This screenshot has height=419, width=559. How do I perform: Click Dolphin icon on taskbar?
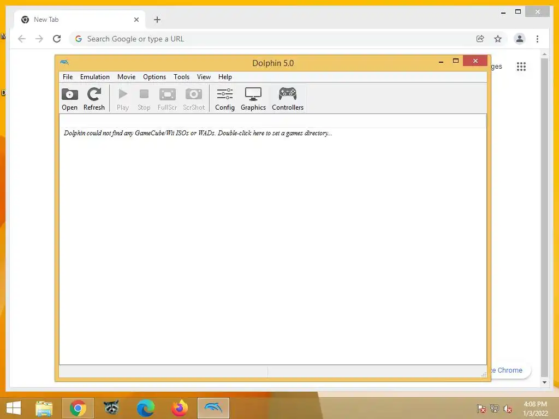(213, 408)
